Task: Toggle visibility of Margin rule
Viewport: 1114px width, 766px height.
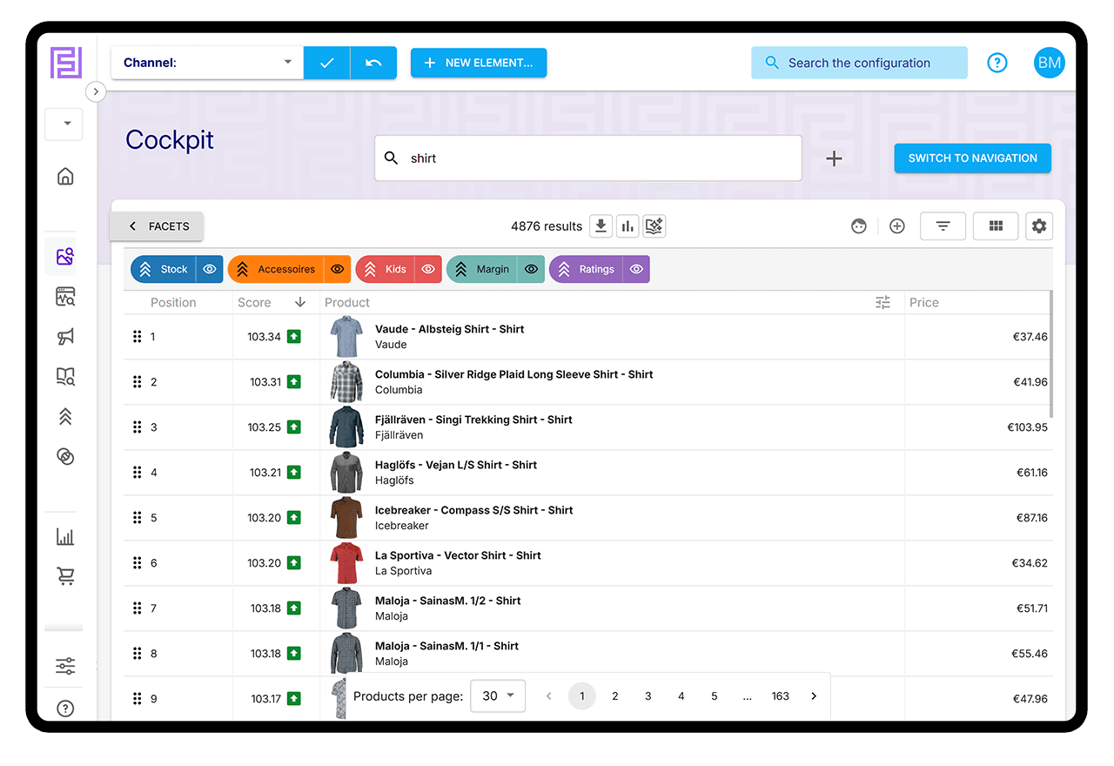Action: click(x=532, y=269)
